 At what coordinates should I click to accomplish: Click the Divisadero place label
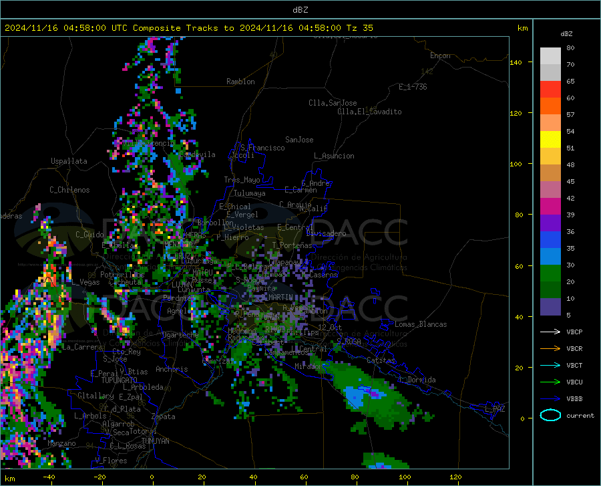[326, 233]
